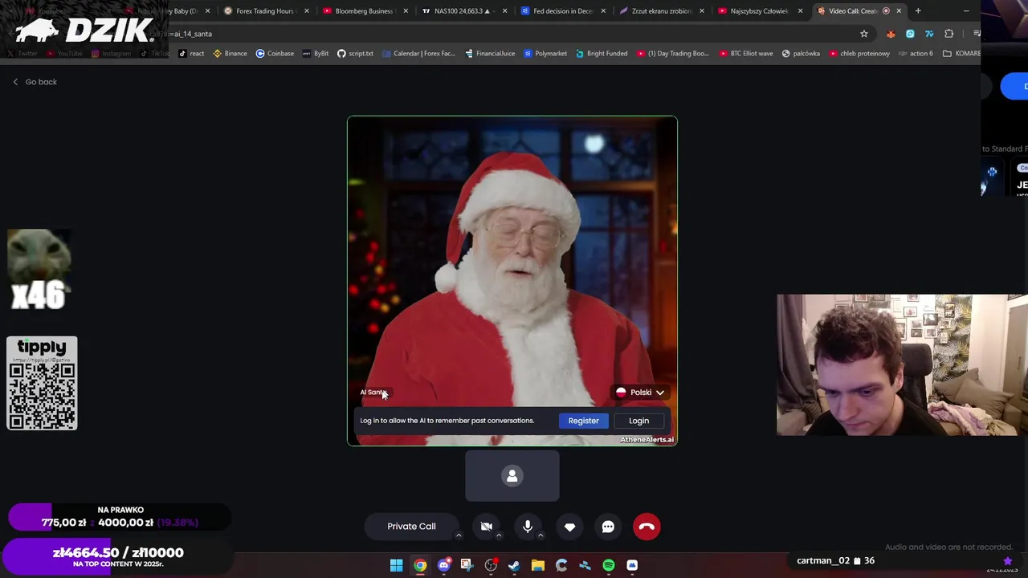The image size is (1028, 578).
Task: Switch to Forex Trading Hours tab
Action: pyautogui.click(x=264, y=11)
